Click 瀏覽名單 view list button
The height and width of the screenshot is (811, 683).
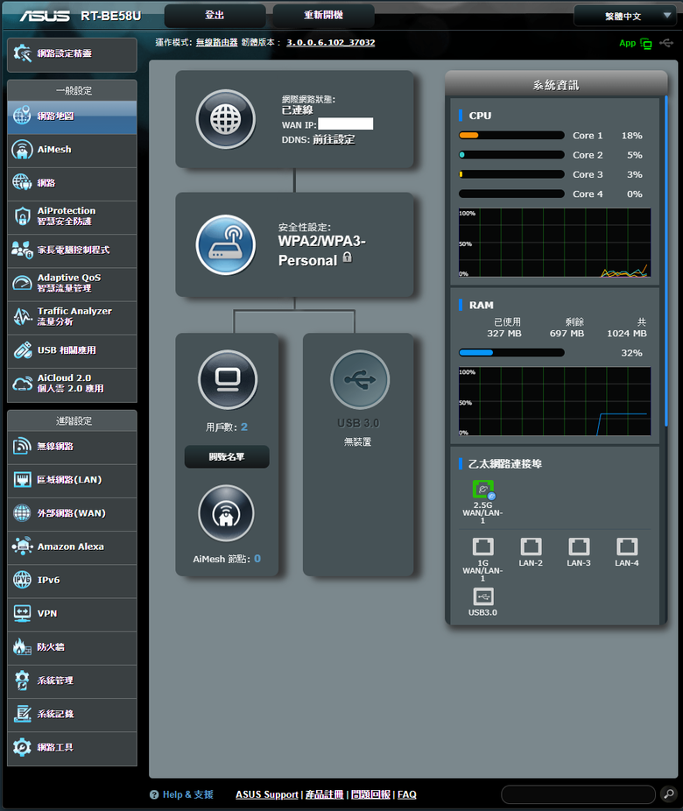[227, 456]
